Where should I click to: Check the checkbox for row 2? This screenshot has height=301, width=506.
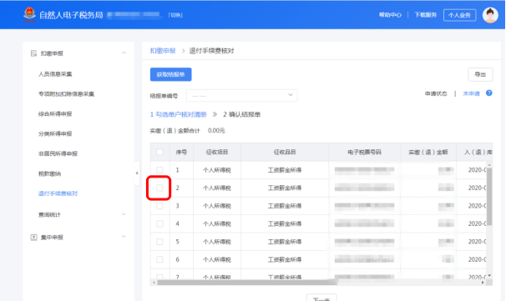click(x=159, y=188)
